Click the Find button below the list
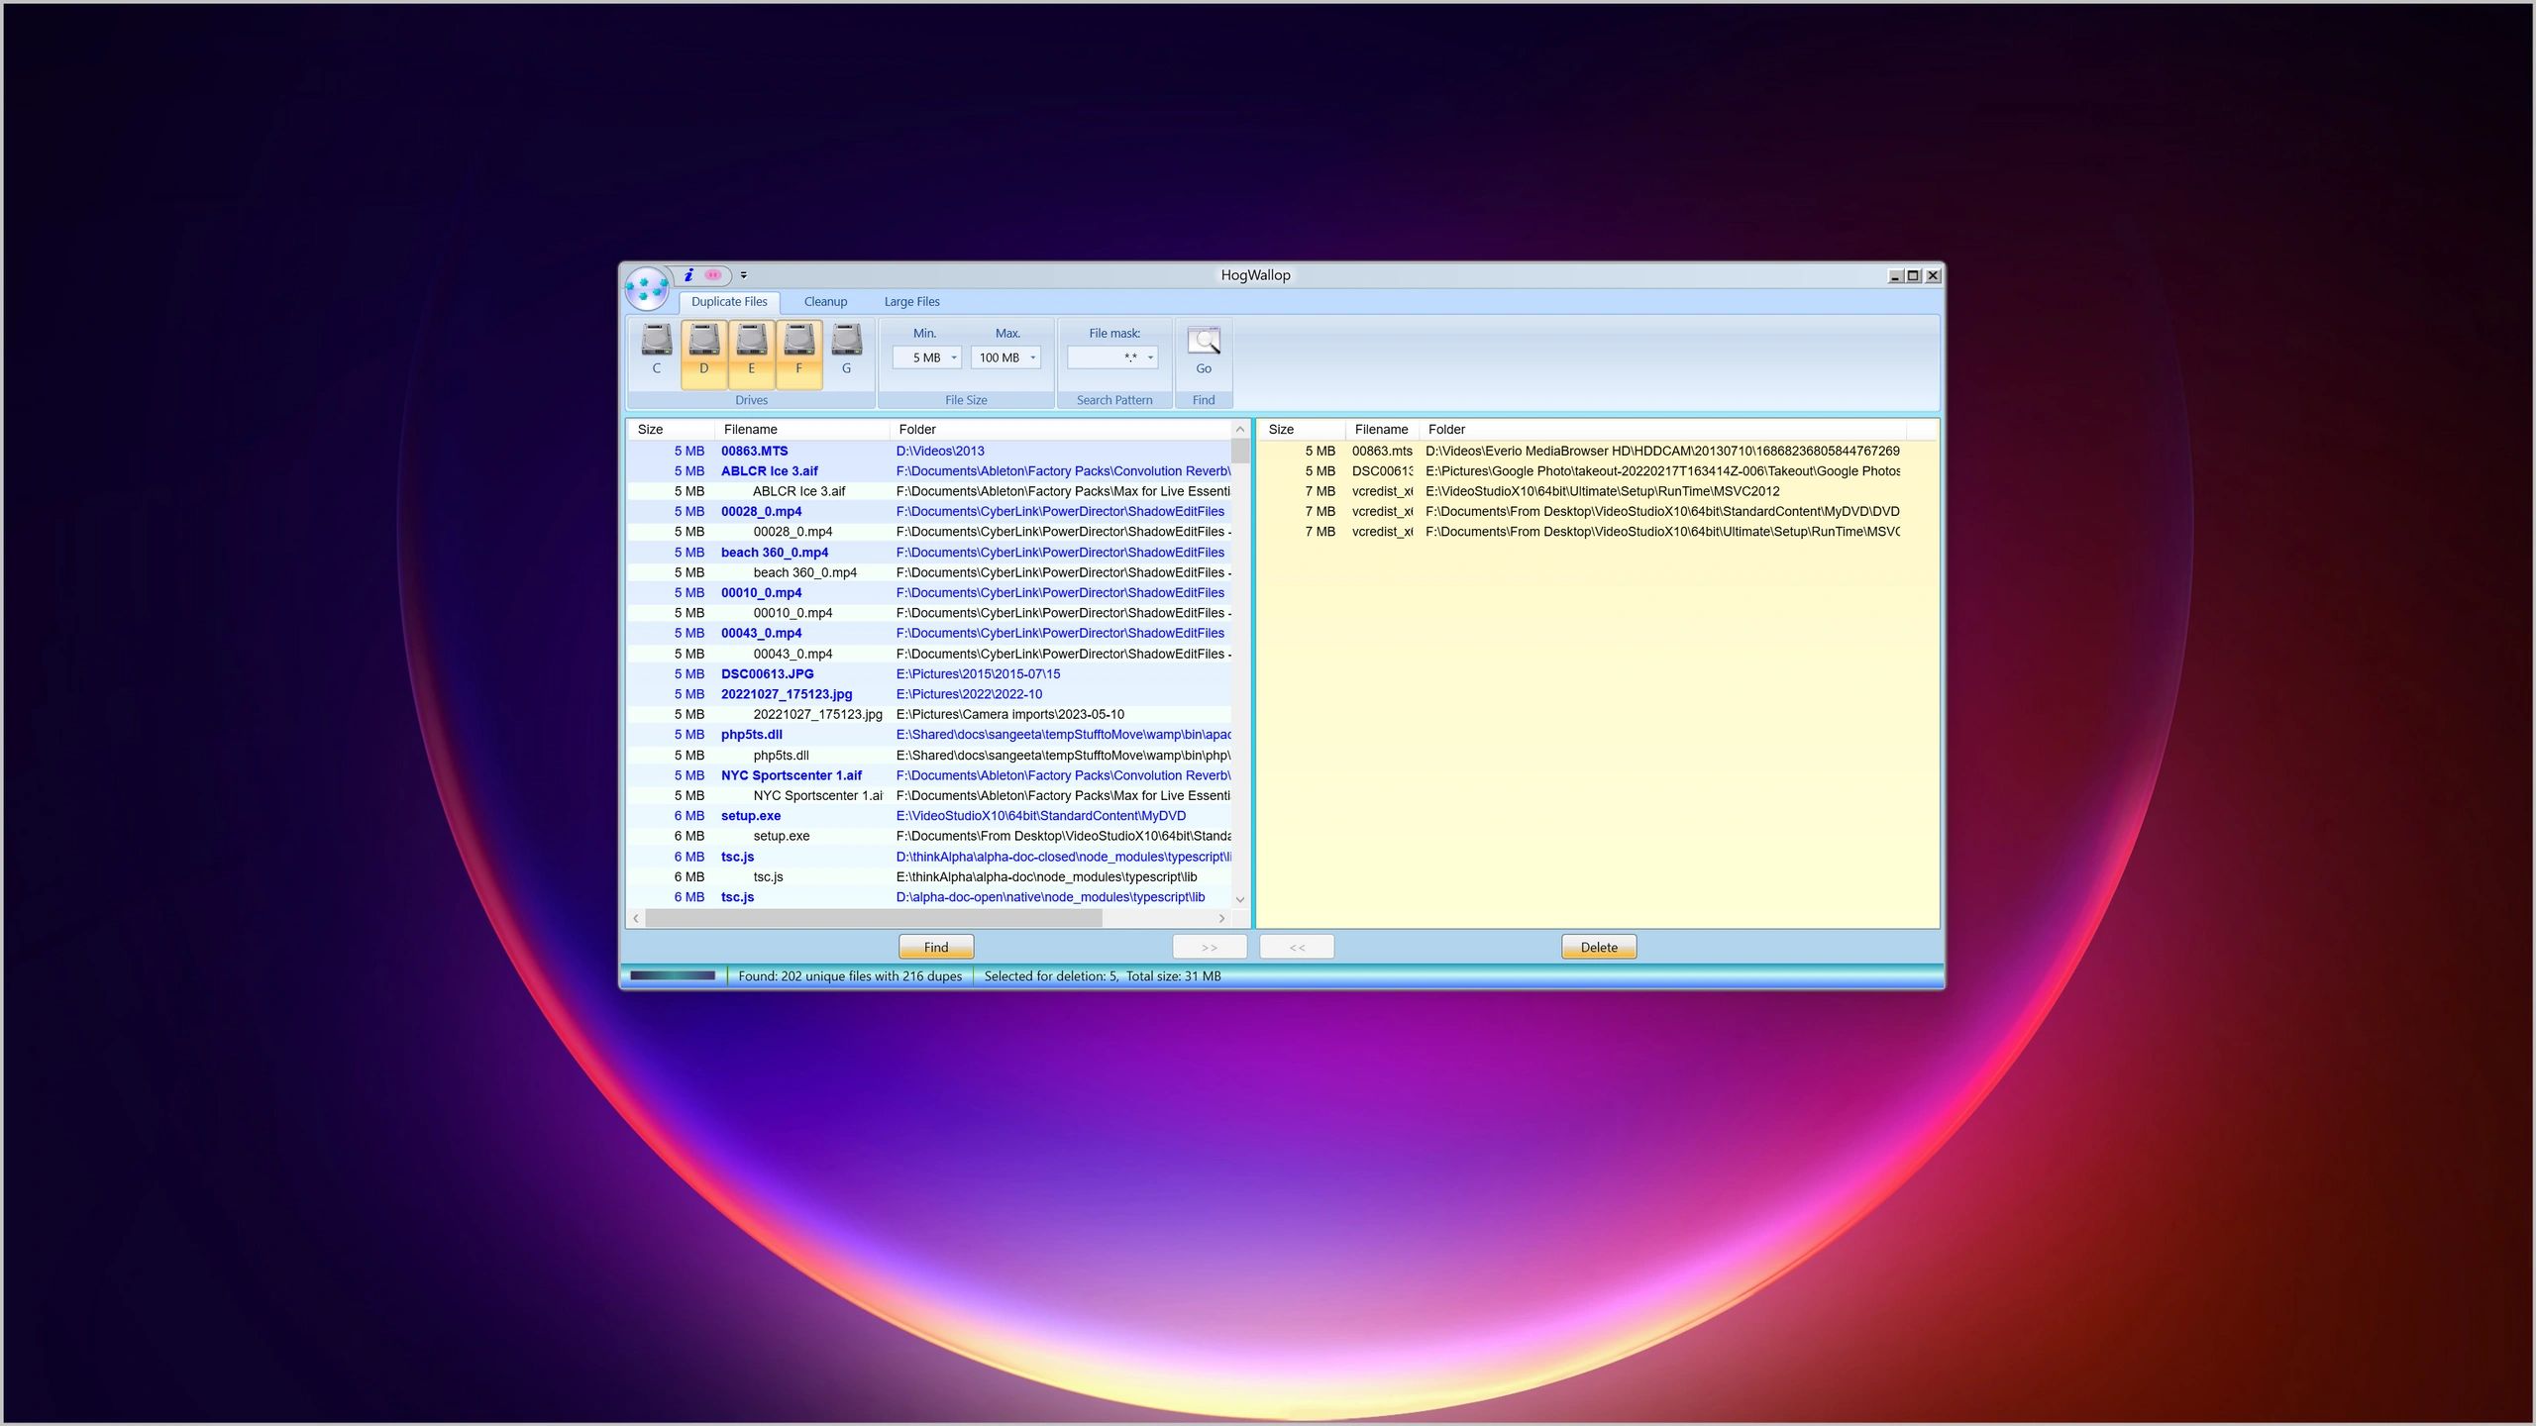 [x=935, y=947]
